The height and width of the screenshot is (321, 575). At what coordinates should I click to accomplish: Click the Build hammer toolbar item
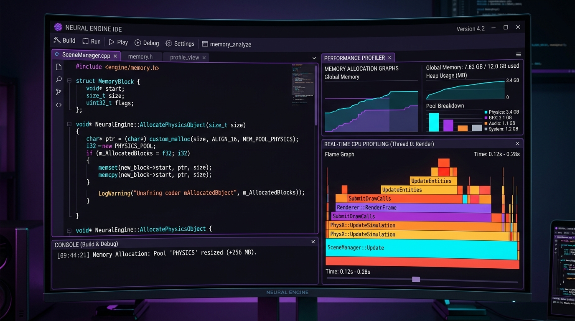[64, 41]
